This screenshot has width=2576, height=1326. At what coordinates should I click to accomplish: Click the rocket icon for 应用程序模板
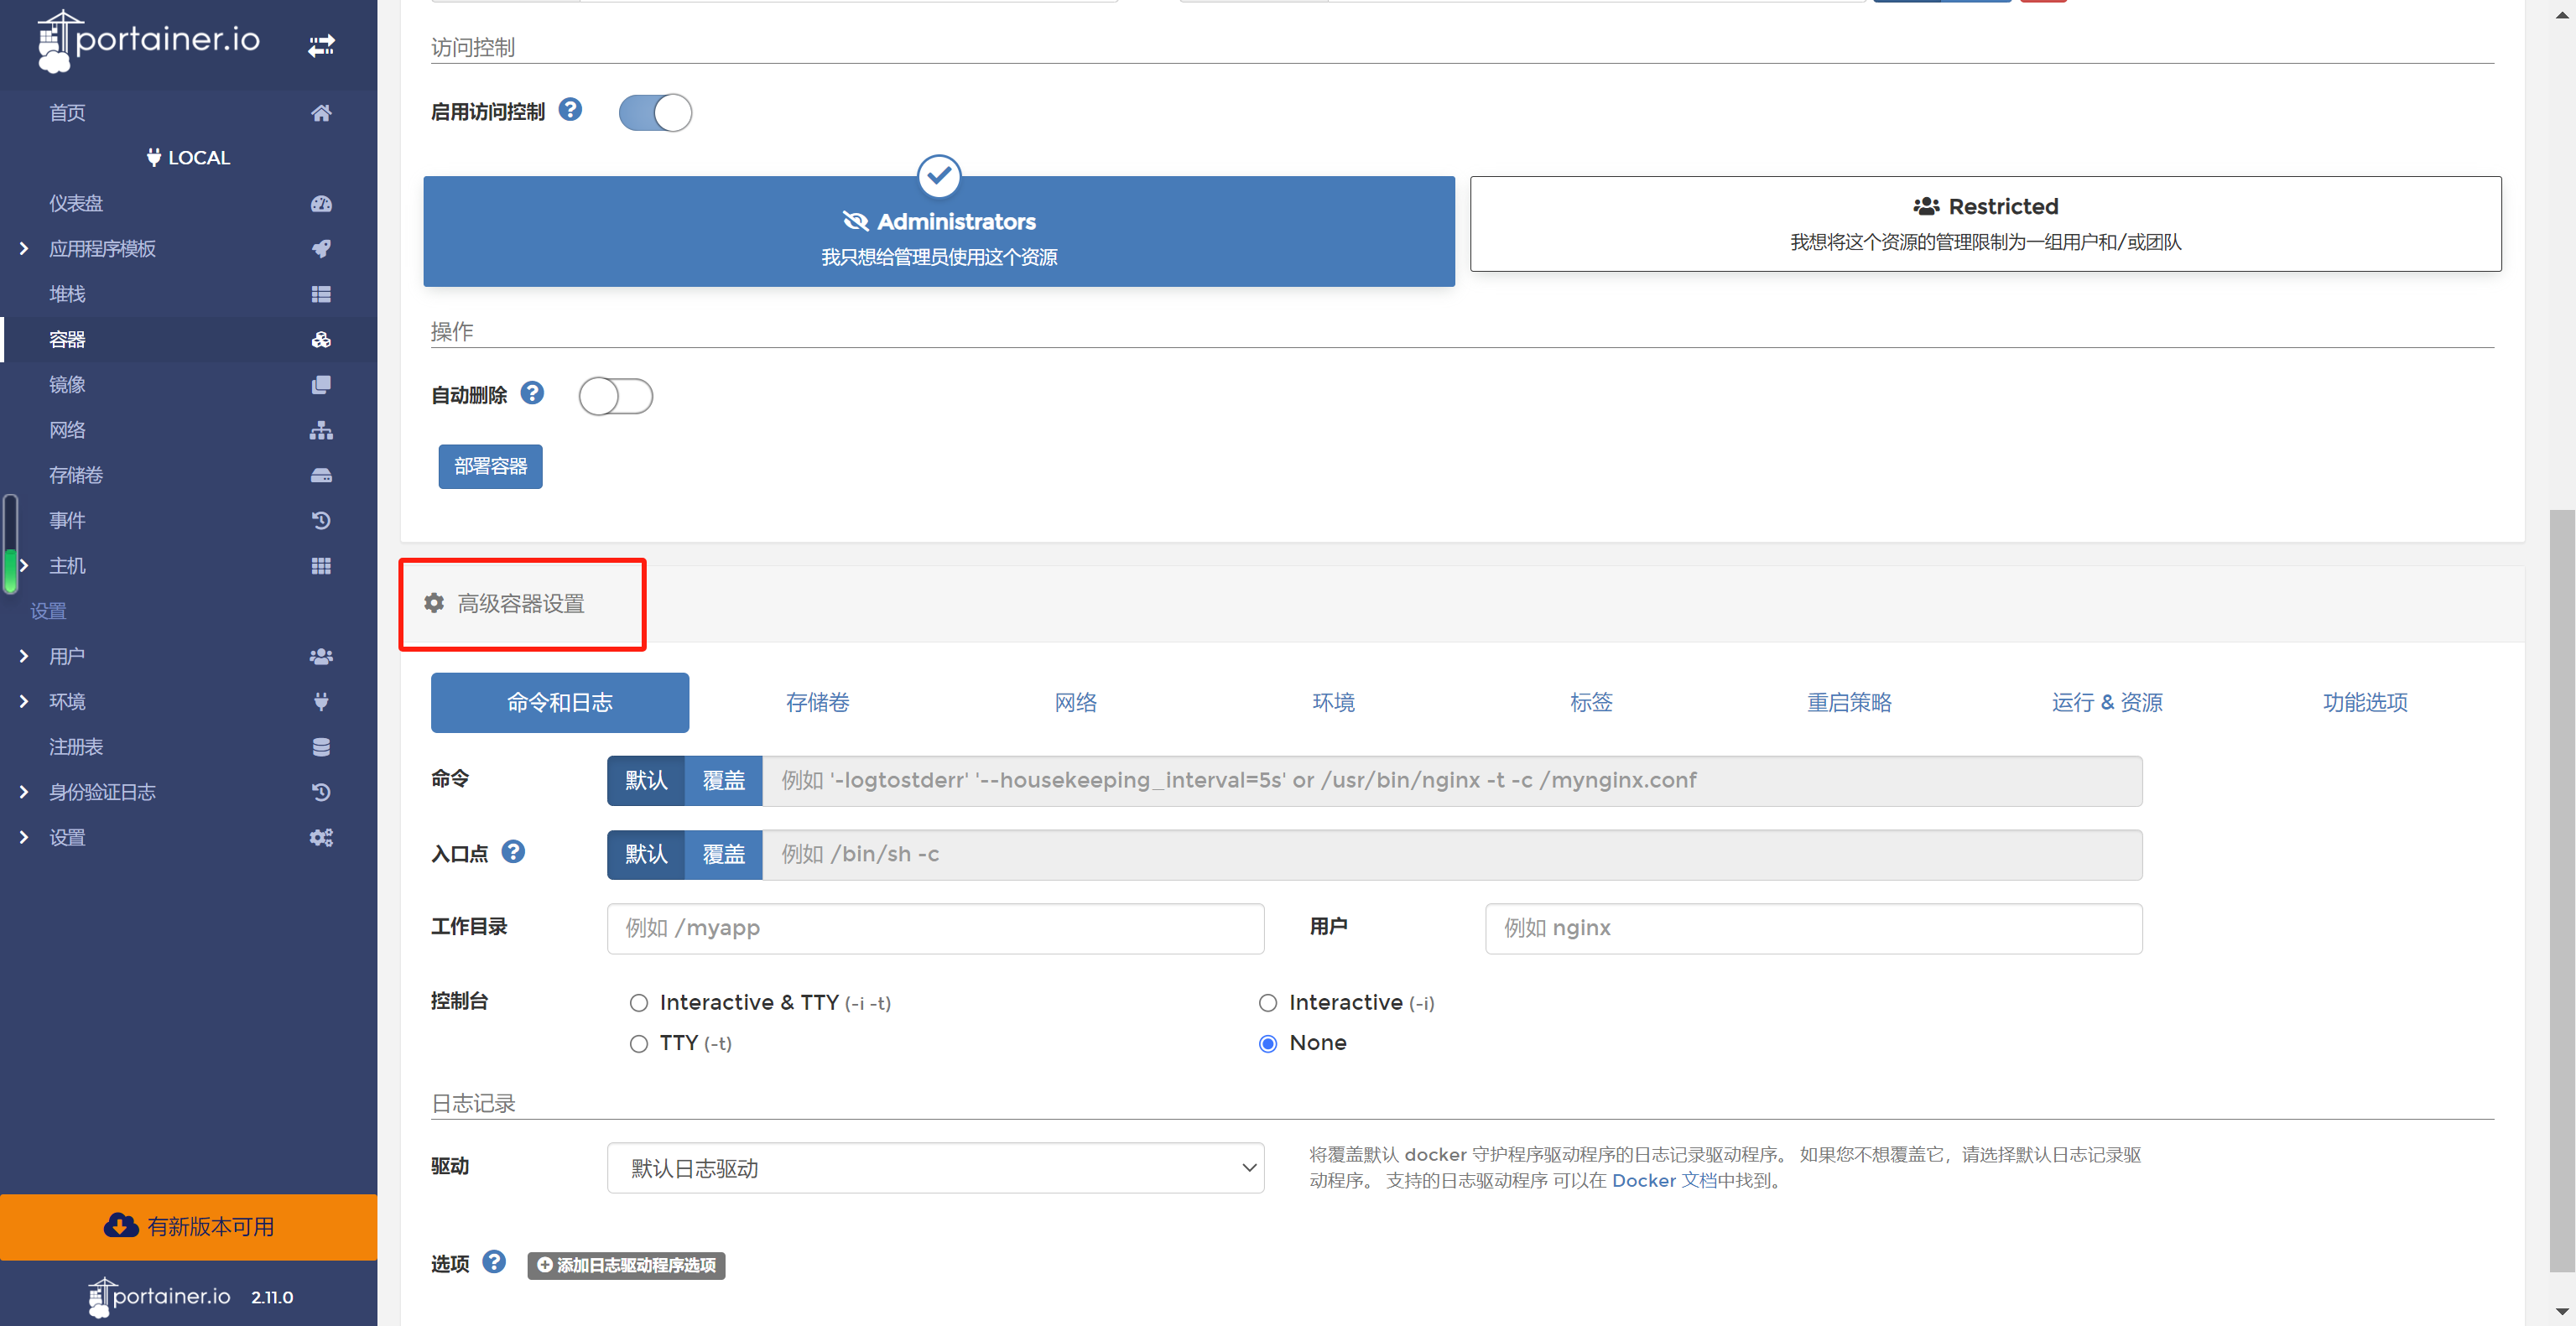tap(321, 249)
